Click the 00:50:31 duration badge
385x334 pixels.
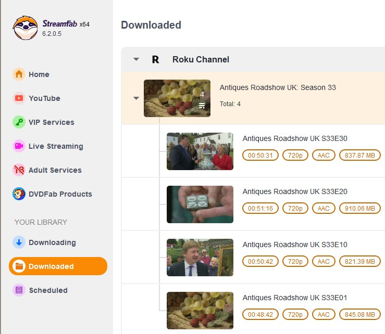coord(260,155)
